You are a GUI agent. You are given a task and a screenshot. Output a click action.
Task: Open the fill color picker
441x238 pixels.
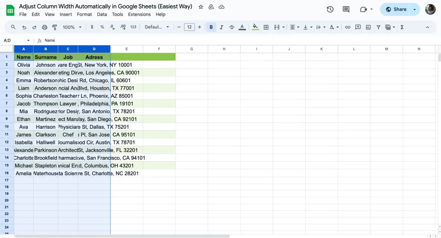[x=255, y=27]
